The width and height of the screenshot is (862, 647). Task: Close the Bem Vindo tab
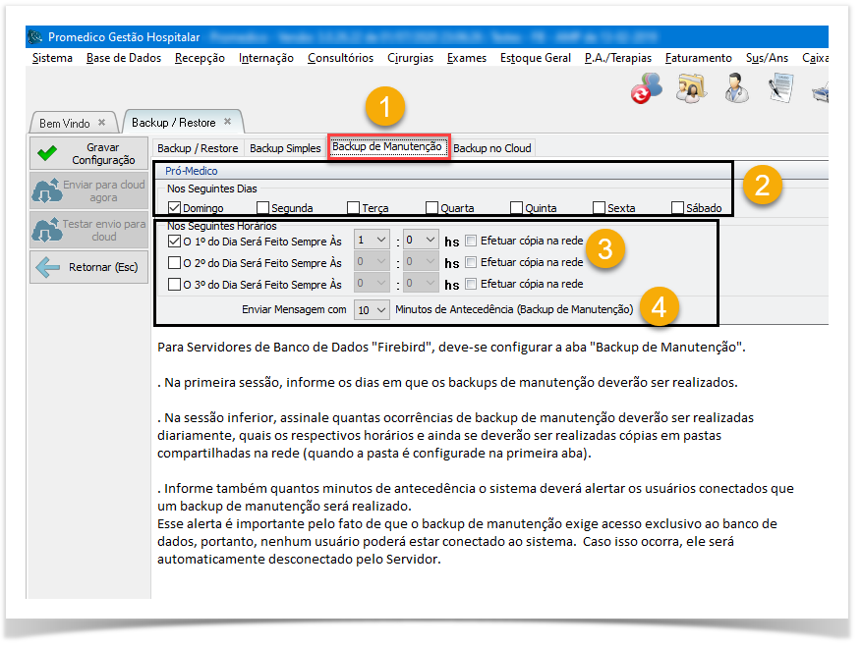(101, 123)
